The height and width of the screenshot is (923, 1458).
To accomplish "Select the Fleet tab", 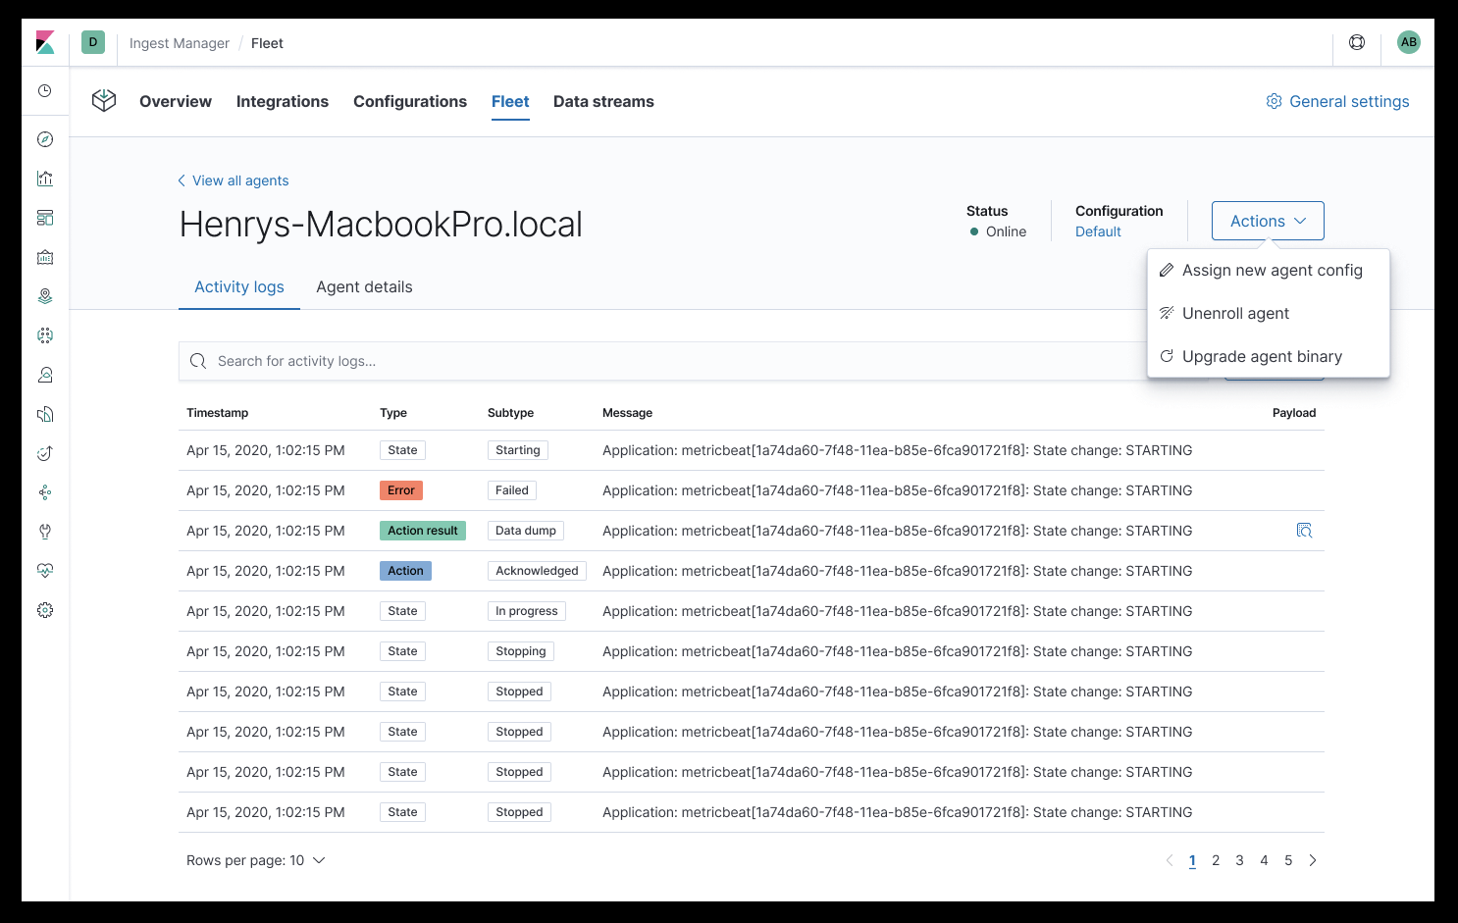I will 510,101.
